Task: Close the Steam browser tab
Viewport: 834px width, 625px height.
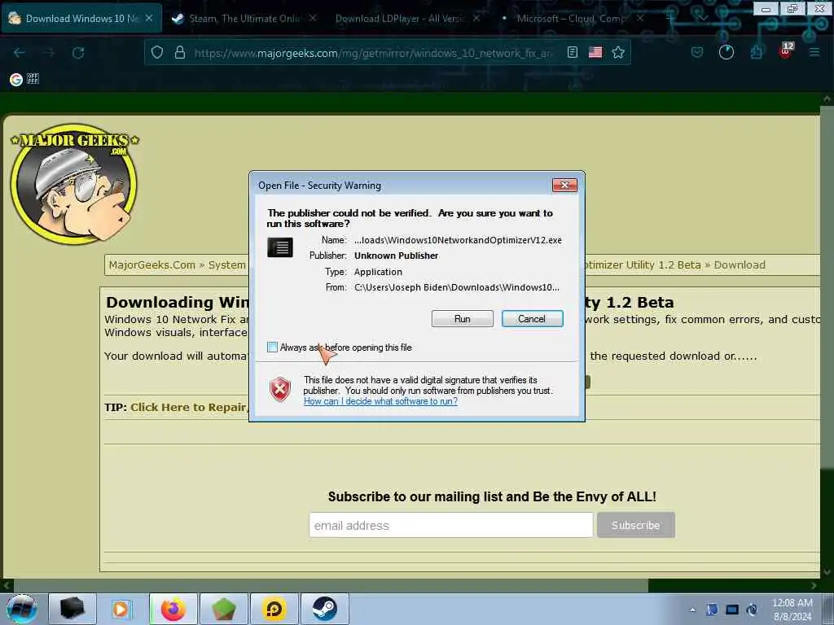Action: click(313, 18)
